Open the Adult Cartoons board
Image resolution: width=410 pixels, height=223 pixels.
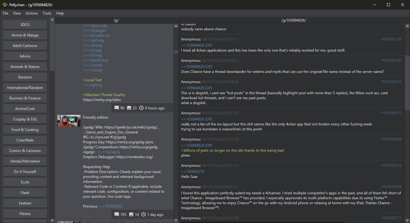[25, 46]
